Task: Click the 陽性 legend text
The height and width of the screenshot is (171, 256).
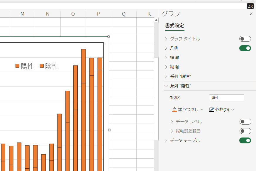Action: pyautogui.click(x=27, y=66)
